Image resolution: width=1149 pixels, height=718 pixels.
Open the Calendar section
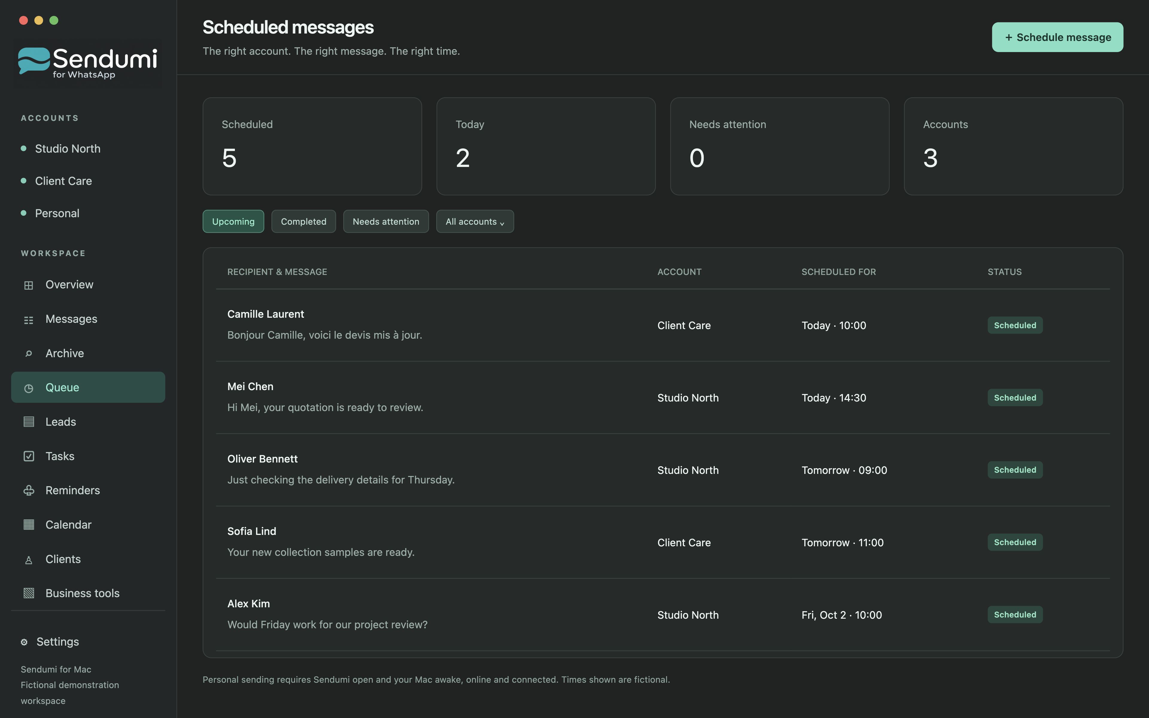pyautogui.click(x=88, y=525)
